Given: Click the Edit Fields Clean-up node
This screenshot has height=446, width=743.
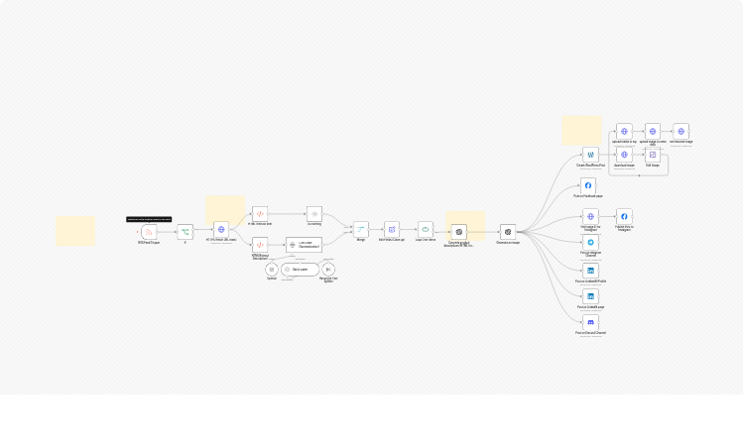Looking at the screenshot, I should click(392, 229).
